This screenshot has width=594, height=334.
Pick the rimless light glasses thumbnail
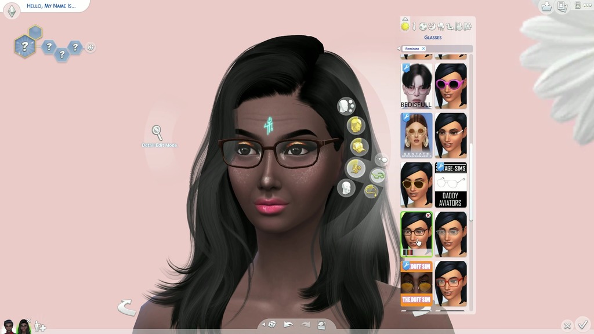pyautogui.click(x=451, y=234)
